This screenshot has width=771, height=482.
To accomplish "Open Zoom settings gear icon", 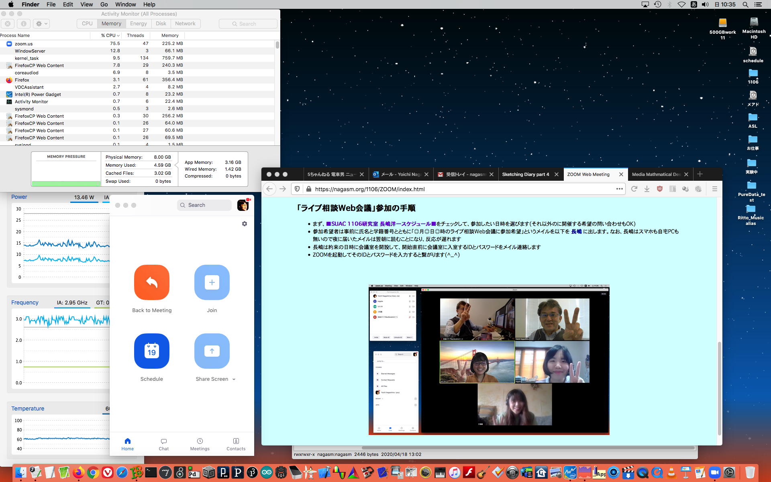I will (x=245, y=224).
